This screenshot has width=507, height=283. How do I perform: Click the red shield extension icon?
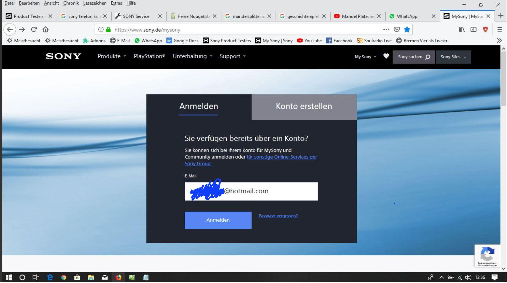click(x=485, y=29)
